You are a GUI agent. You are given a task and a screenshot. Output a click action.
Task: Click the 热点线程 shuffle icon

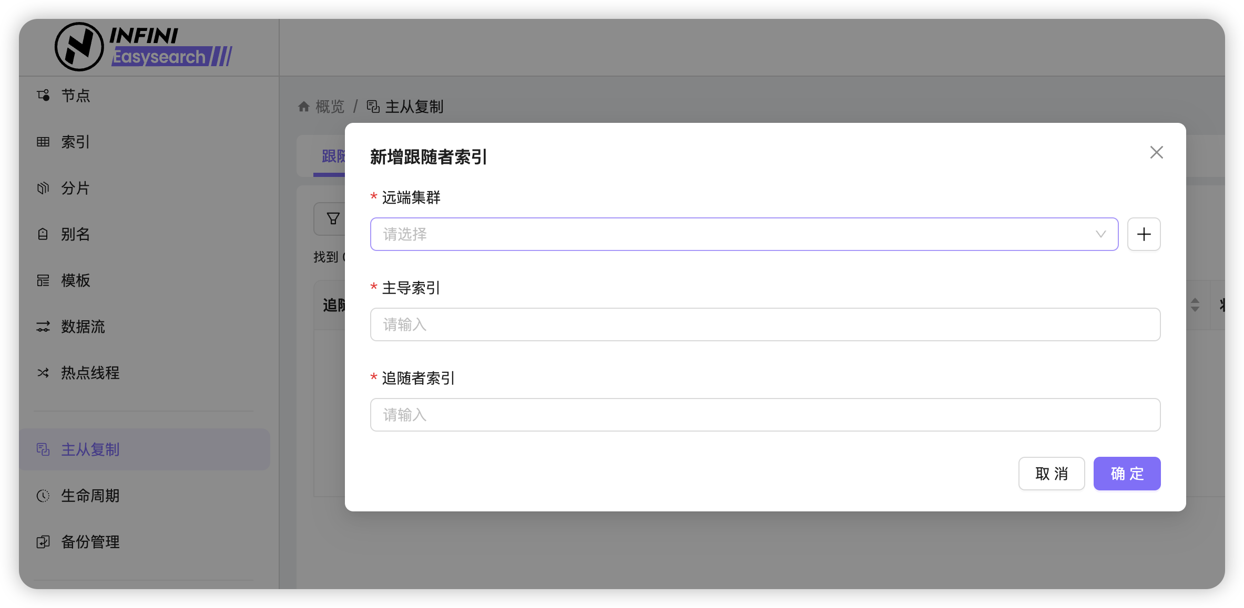tap(43, 373)
